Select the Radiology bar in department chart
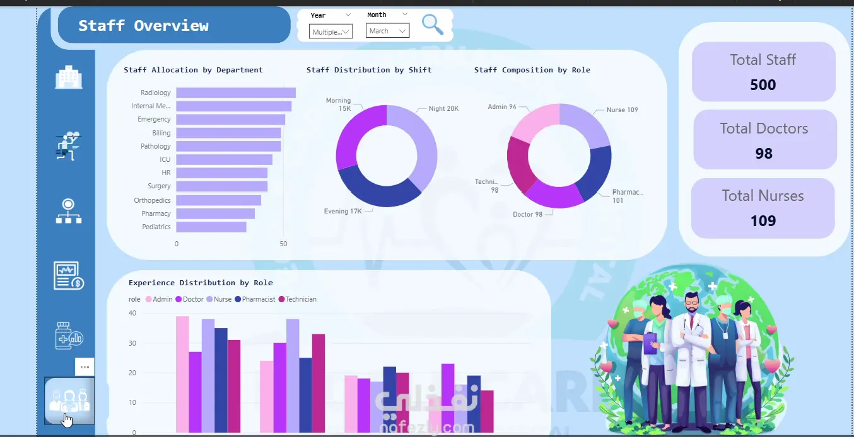Image resolution: width=854 pixels, height=437 pixels. 236,93
